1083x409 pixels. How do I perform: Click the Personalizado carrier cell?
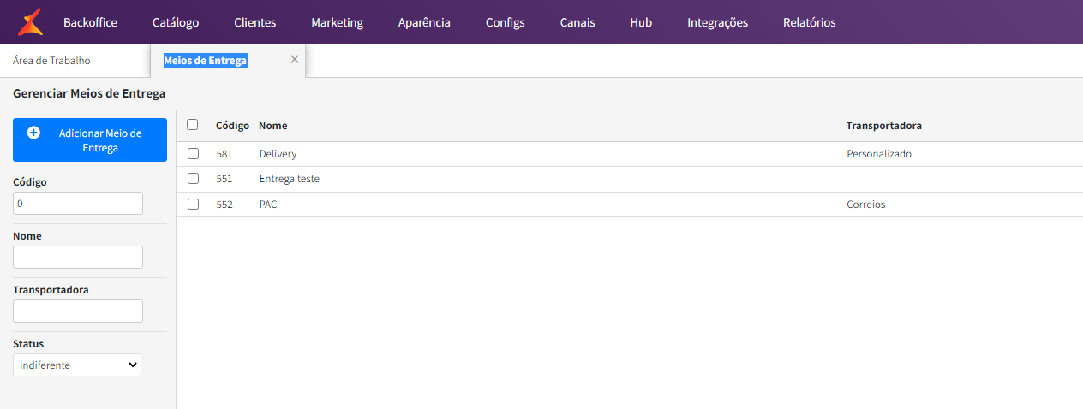pyautogui.click(x=879, y=154)
